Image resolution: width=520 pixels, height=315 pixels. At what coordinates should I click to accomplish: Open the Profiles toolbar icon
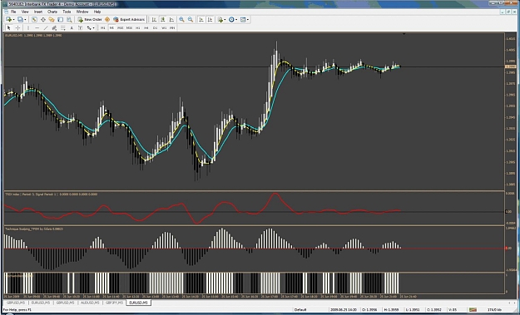(20, 20)
